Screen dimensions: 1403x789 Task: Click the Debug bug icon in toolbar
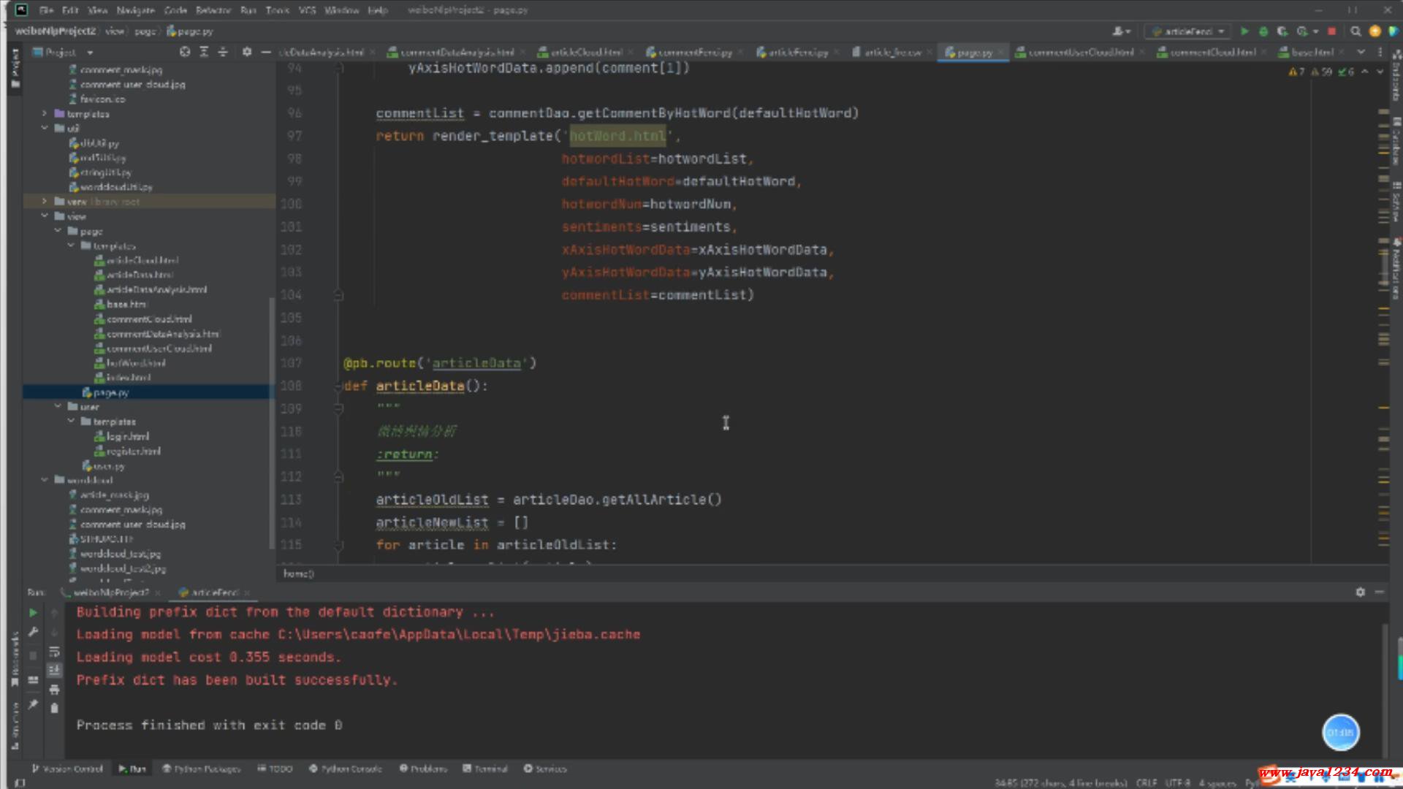click(x=1263, y=31)
